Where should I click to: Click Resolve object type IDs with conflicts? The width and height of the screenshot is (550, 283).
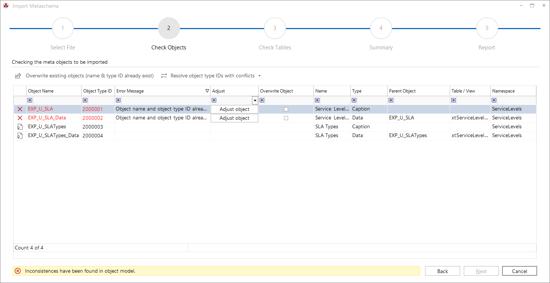(213, 76)
